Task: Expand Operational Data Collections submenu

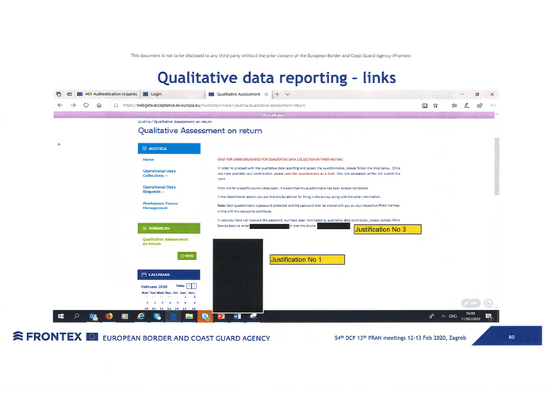Action: click(x=159, y=173)
